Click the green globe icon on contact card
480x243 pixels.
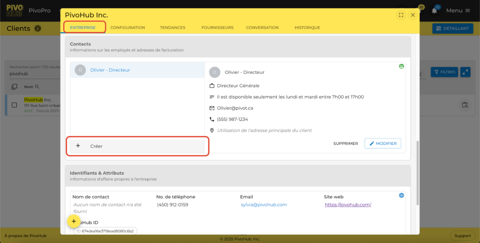(401, 66)
